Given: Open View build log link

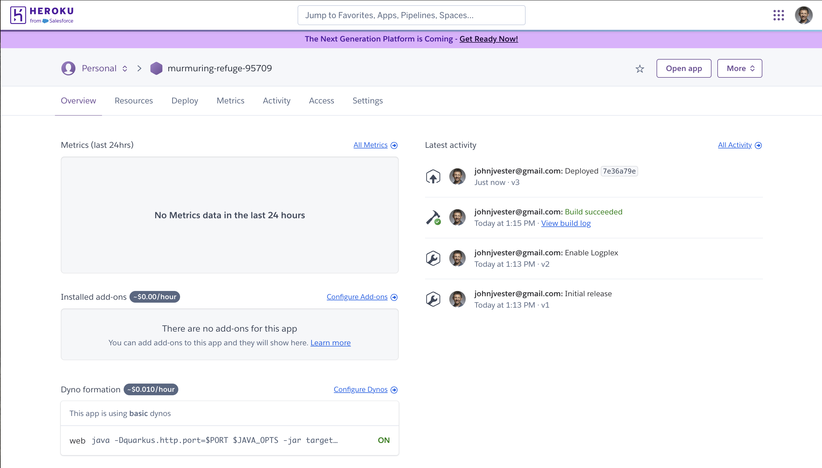Looking at the screenshot, I should click(566, 223).
